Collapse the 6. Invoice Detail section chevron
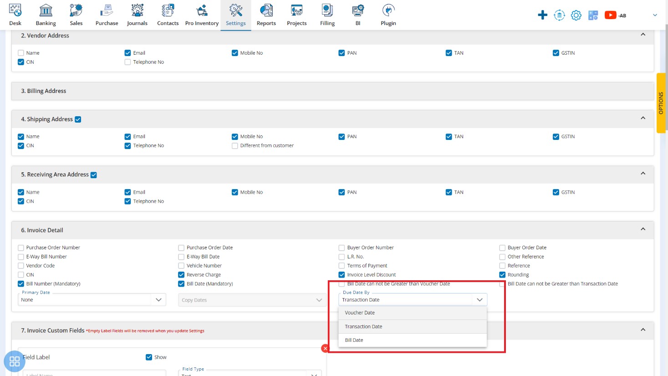Image resolution: width=668 pixels, height=376 pixels. [643, 229]
